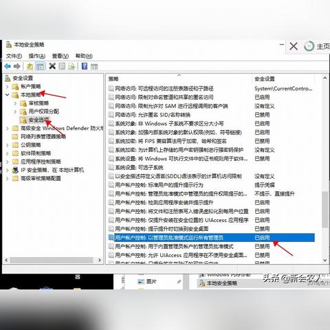Click tree pane horizontal scroll right arrow
The height and width of the screenshot is (330, 330).
click(x=100, y=260)
